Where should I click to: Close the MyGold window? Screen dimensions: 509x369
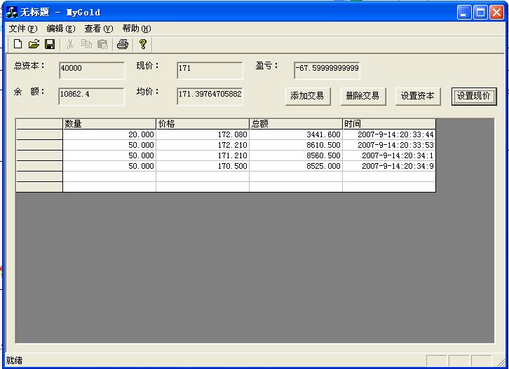click(x=496, y=13)
